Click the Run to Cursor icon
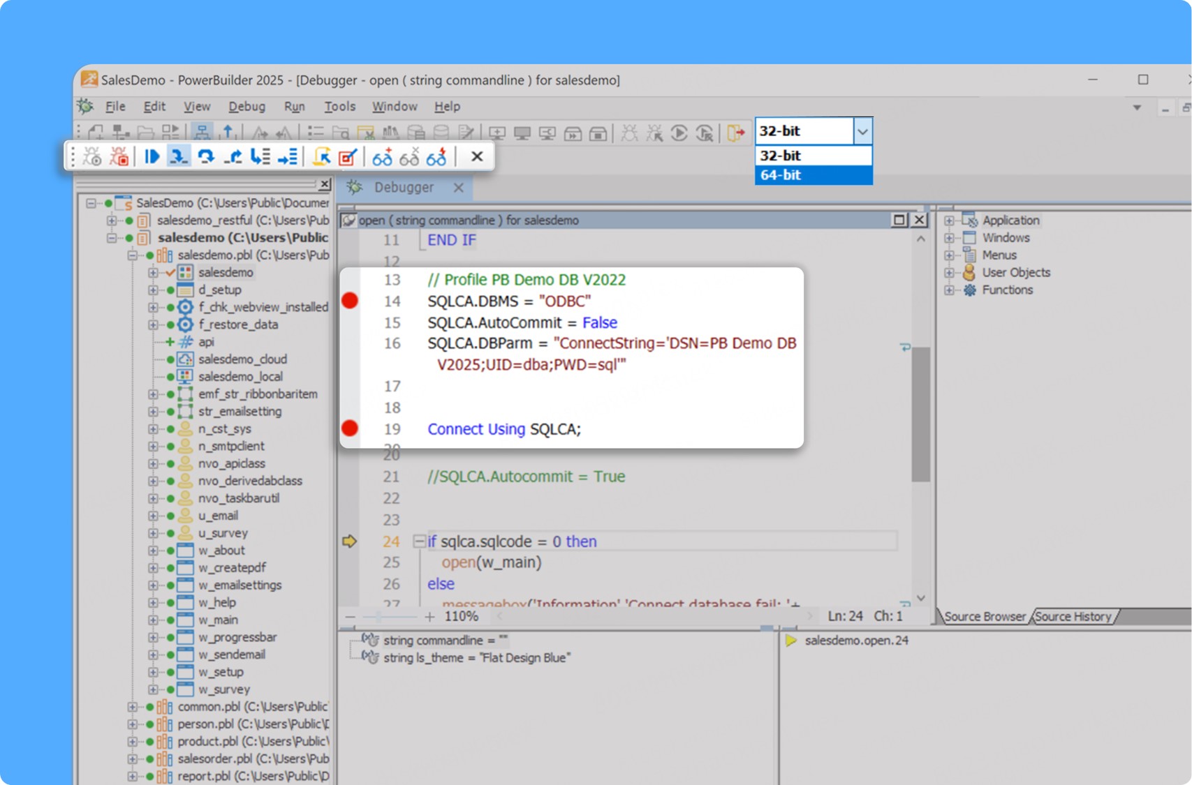The image size is (1192, 785). point(260,156)
